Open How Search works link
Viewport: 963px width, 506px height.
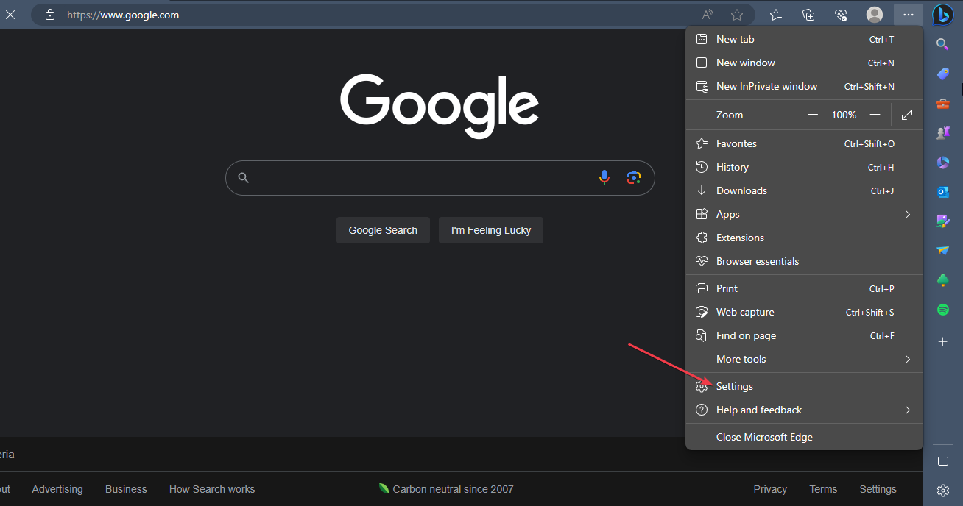tap(212, 489)
